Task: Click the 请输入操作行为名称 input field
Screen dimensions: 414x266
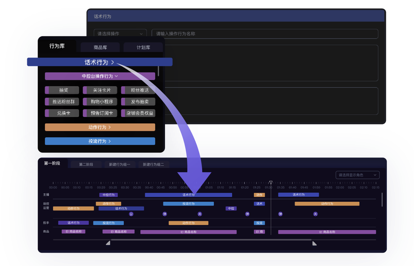Action: click(265, 34)
